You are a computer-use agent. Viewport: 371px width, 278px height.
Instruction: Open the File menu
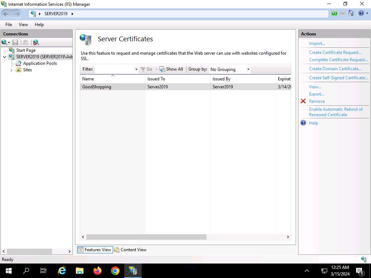coord(9,25)
